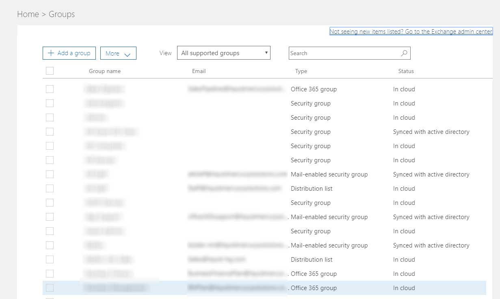
Task: Open the All supported groups view dropdown
Action: (223, 53)
